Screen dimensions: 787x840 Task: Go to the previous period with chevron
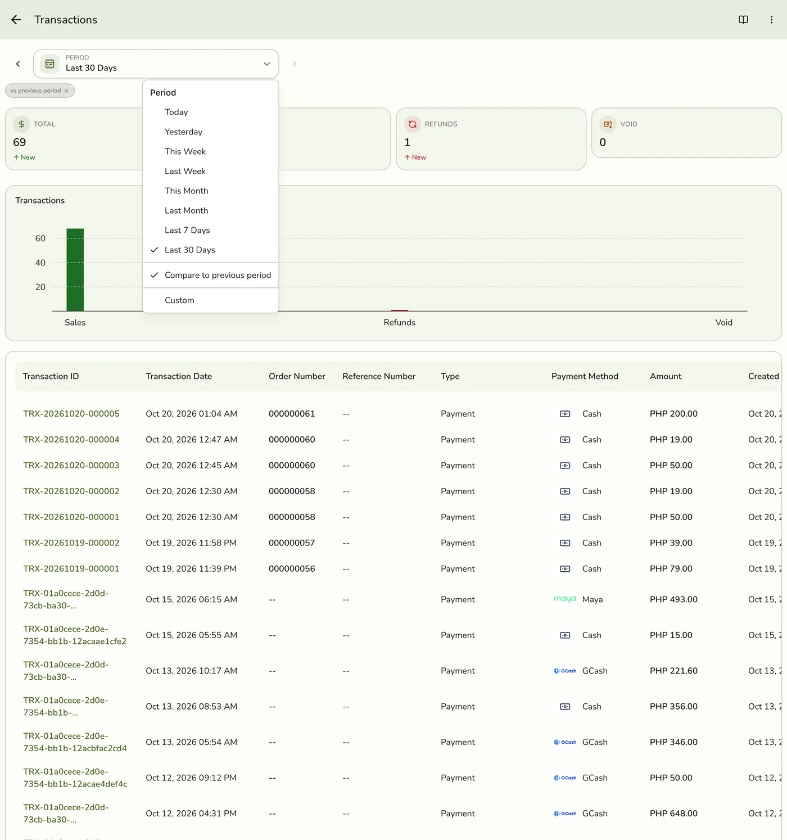pyautogui.click(x=18, y=64)
